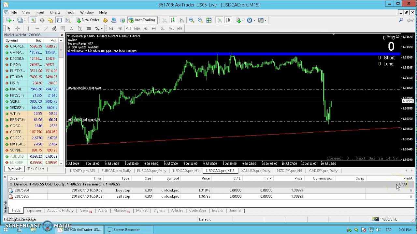
Task: Click the search magnifier icon top right
Action: (x=401, y=20)
